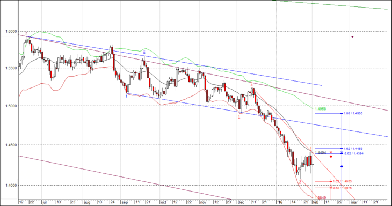
Task: Select the '16 year label on date axis
Action: pos(280,202)
